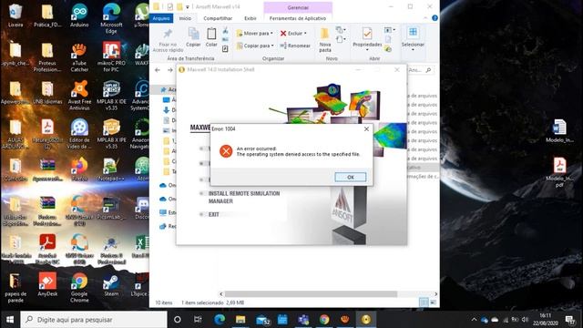Open the Arquivo menu tab
Image resolution: width=583 pixels, height=328 pixels.
tap(161, 18)
